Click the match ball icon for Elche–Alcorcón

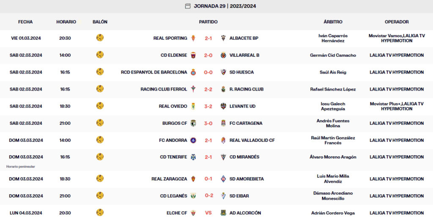[x=100, y=212]
